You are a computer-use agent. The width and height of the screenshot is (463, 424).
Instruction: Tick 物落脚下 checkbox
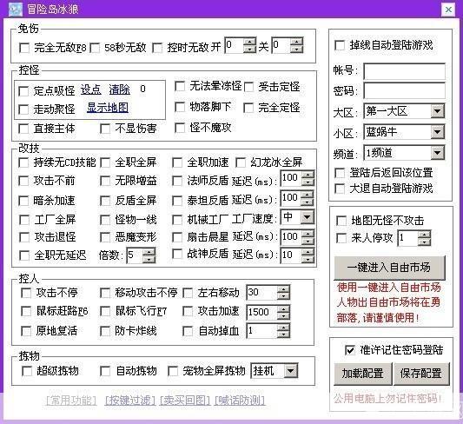pyautogui.click(x=180, y=107)
